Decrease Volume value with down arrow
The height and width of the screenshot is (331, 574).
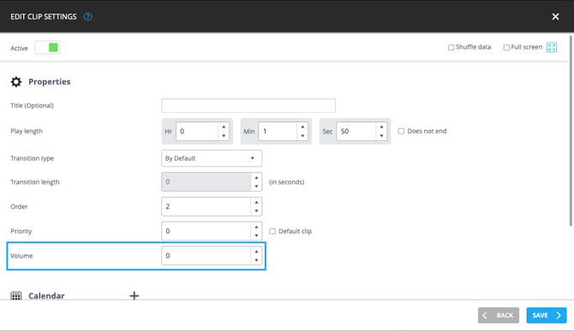(256, 260)
